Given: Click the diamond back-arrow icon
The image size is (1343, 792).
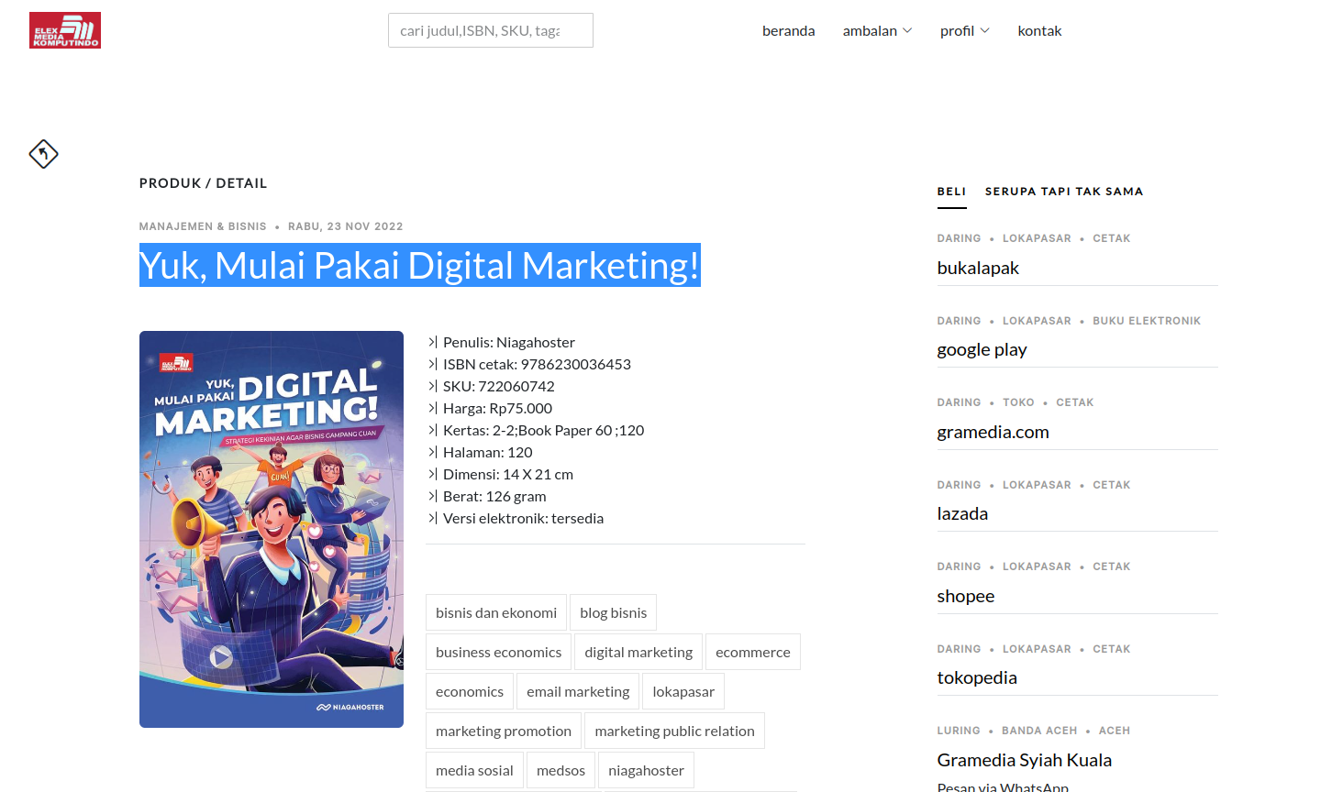Looking at the screenshot, I should (43, 154).
